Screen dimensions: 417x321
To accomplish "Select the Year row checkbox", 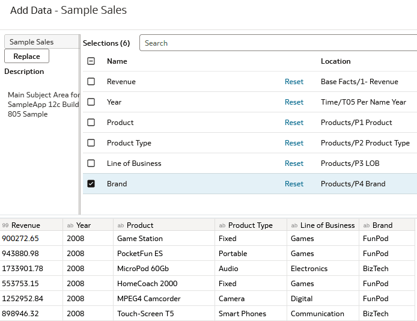I will point(91,102).
